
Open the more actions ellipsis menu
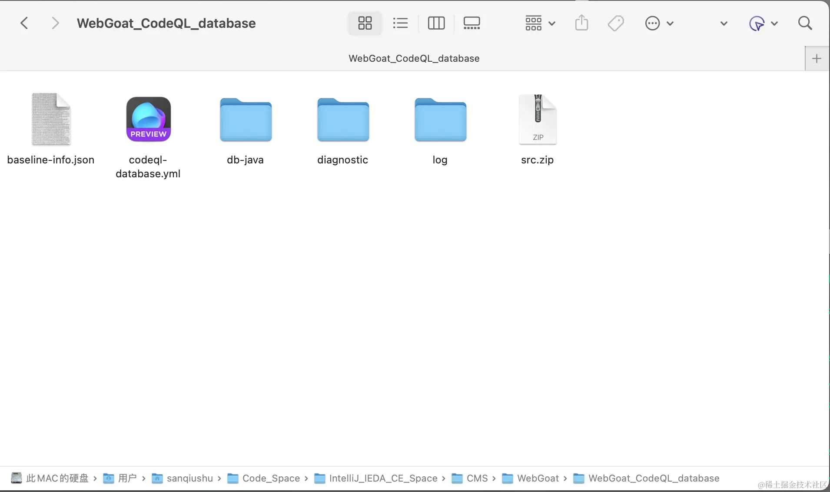click(x=659, y=23)
